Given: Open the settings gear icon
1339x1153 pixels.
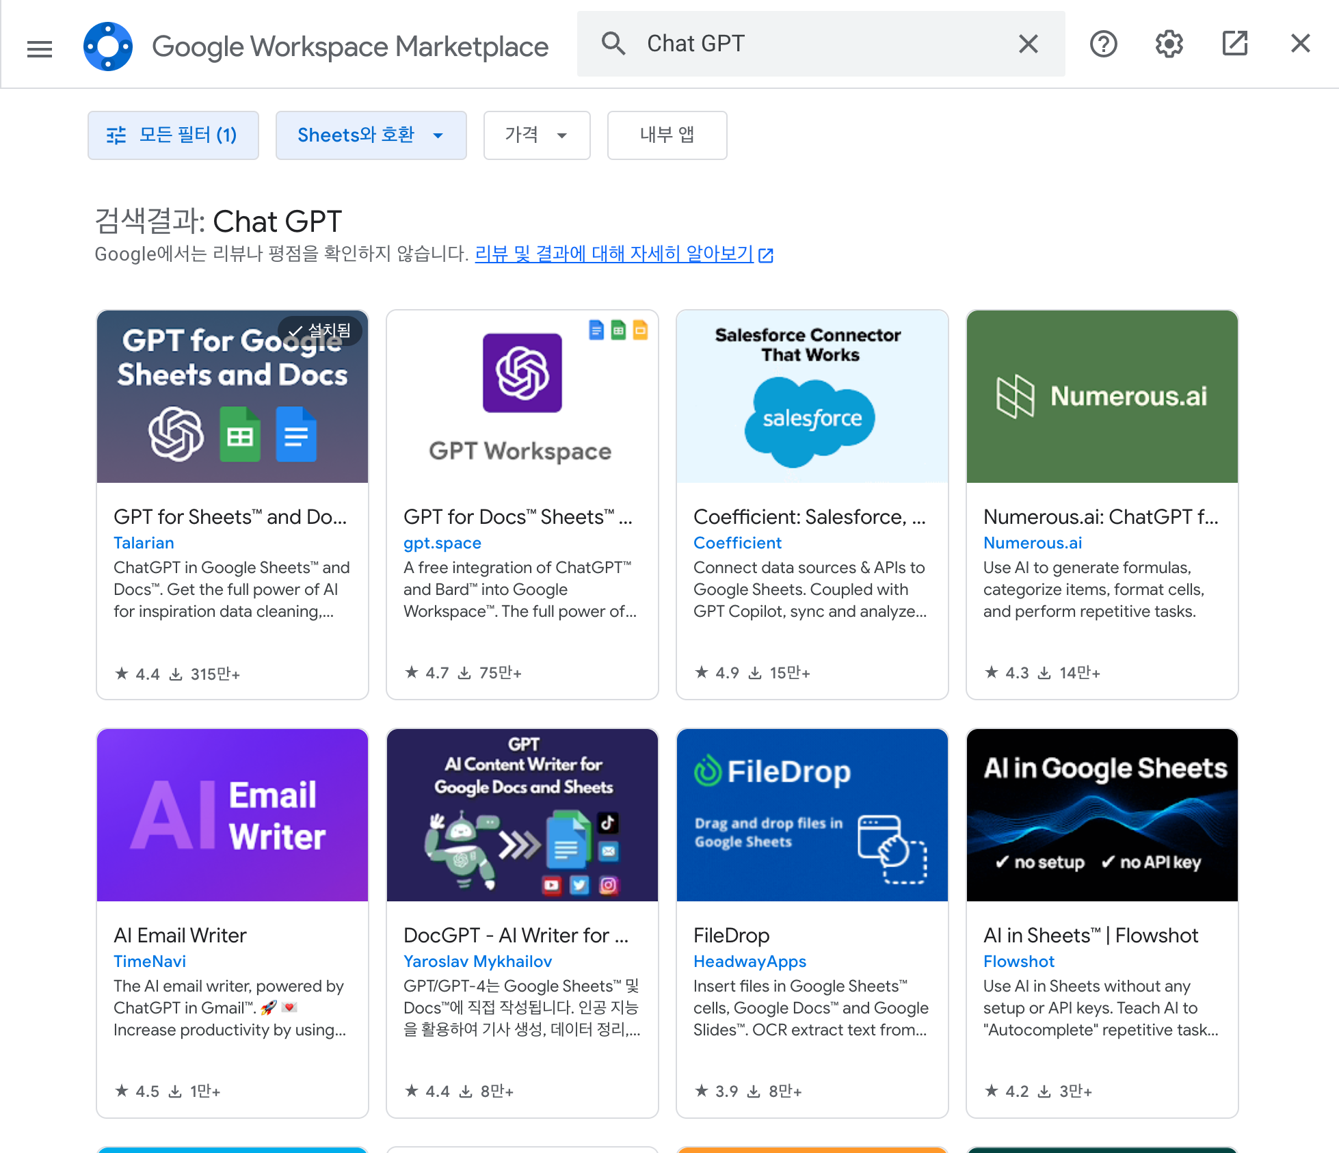Looking at the screenshot, I should [1169, 44].
